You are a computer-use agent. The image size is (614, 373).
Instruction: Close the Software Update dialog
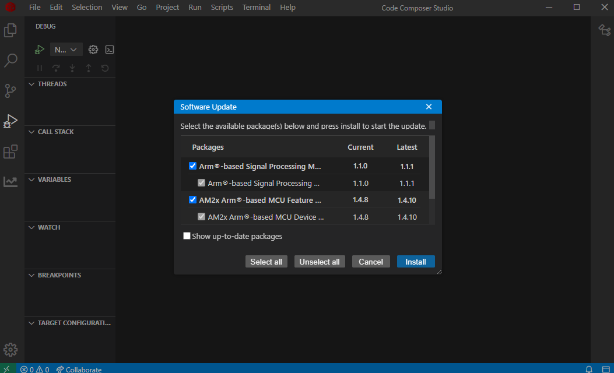coord(429,107)
